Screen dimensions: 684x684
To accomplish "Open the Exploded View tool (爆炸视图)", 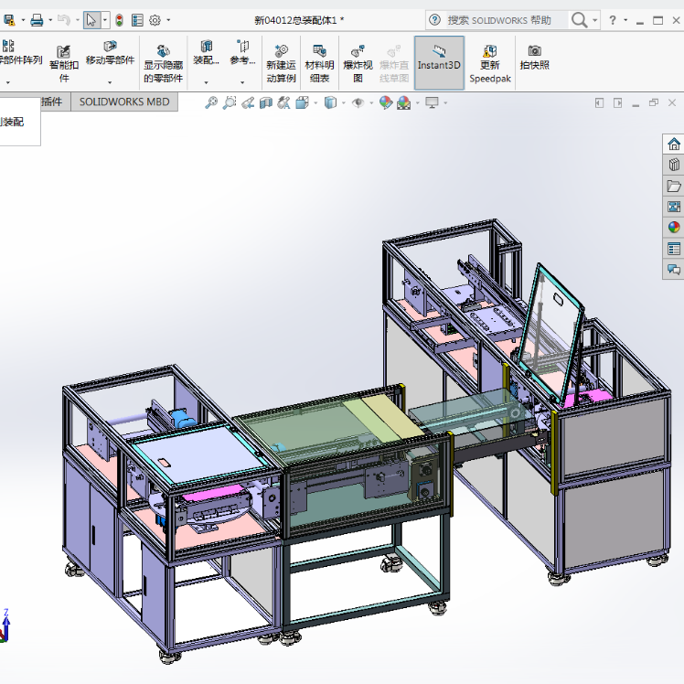I will [x=358, y=64].
